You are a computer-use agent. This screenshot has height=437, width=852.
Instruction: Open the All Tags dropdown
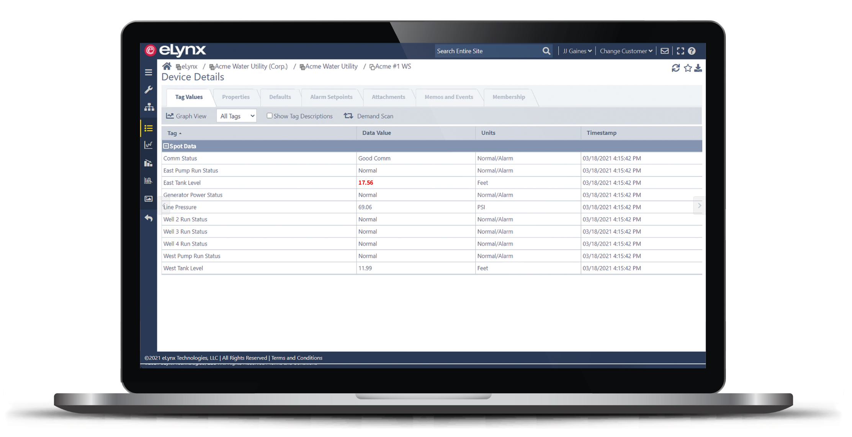point(237,116)
